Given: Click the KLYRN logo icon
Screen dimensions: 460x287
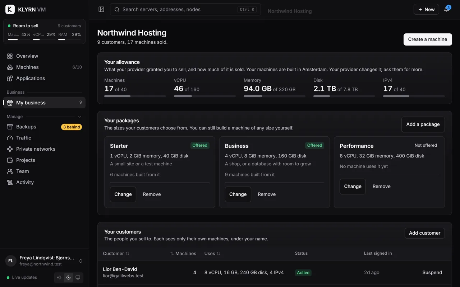Looking at the screenshot, I should coord(10,9).
